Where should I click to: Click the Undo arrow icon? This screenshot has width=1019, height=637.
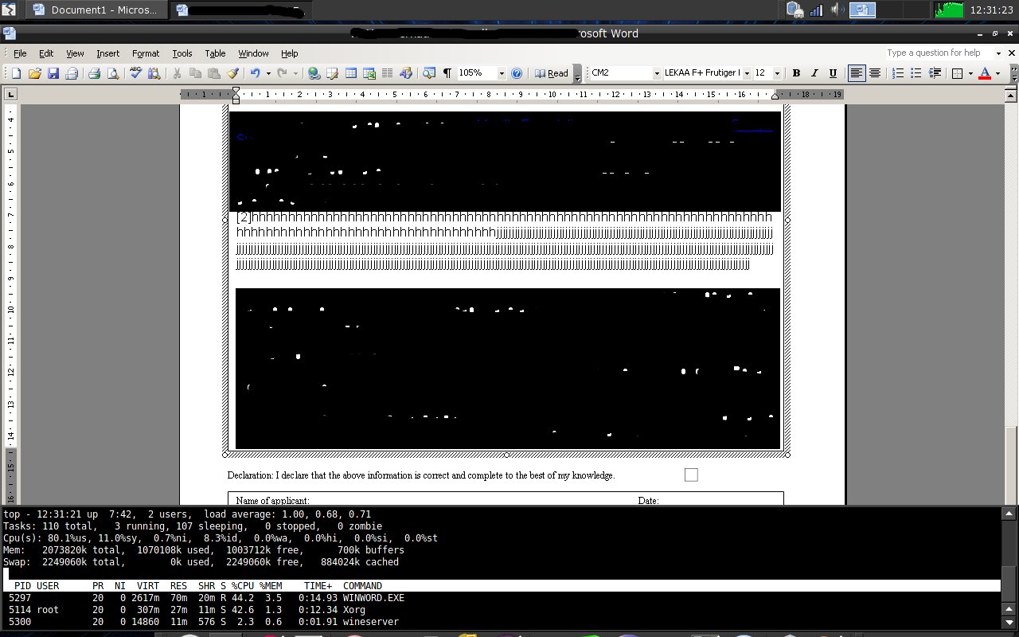click(x=255, y=73)
